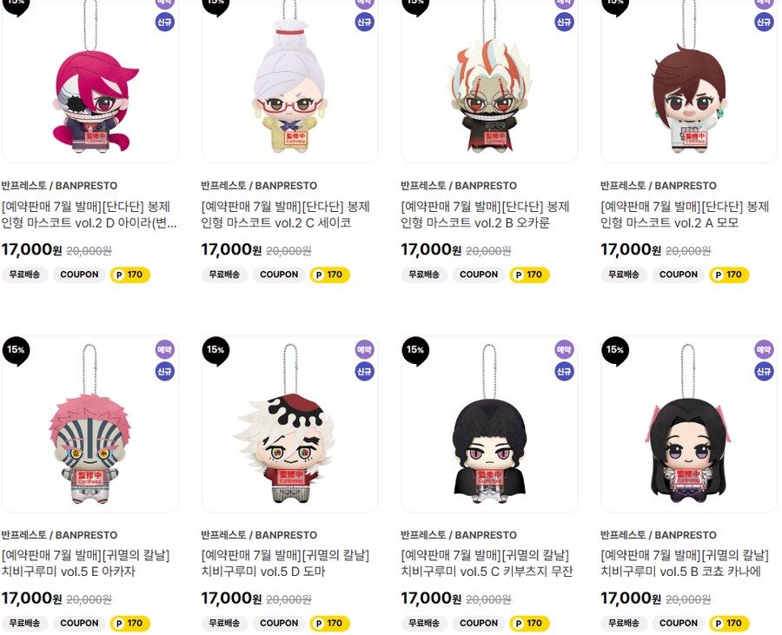Click 예약 badge on Kibutsuji Muzan card
Screen dimensions: 782x635
click(x=564, y=349)
